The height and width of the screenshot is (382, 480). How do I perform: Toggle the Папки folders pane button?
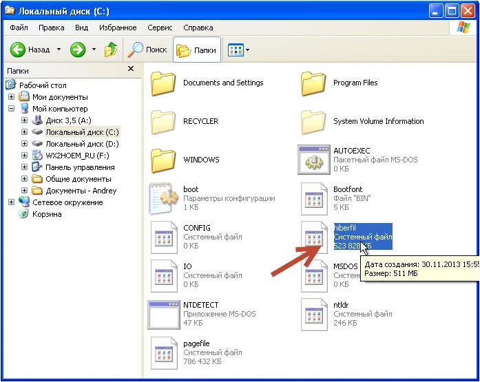196,50
